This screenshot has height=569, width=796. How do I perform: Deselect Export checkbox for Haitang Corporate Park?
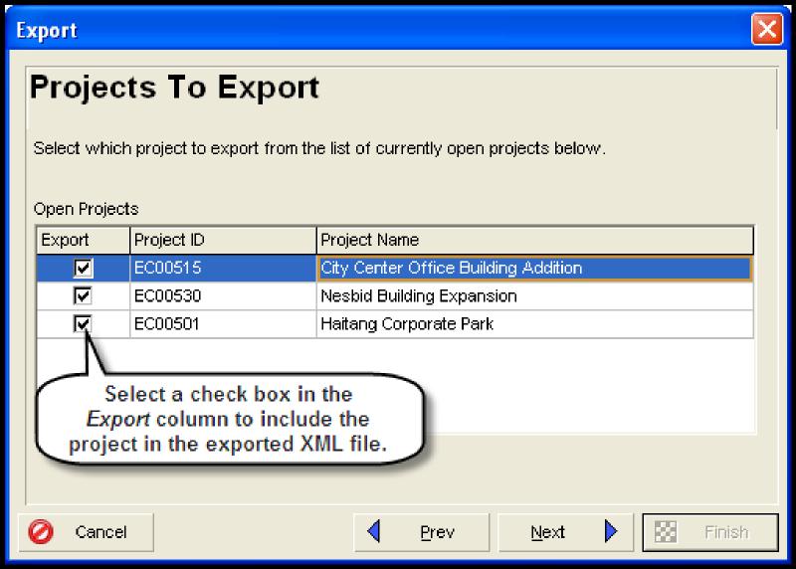point(84,323)
